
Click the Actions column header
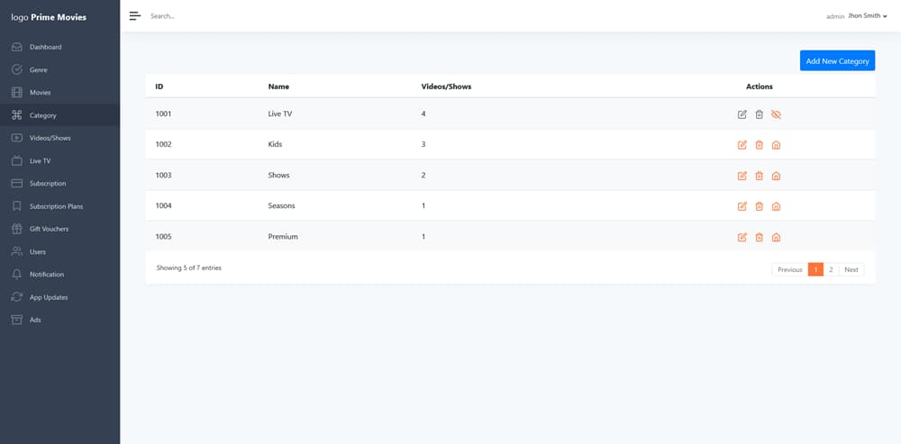point(759,86)
